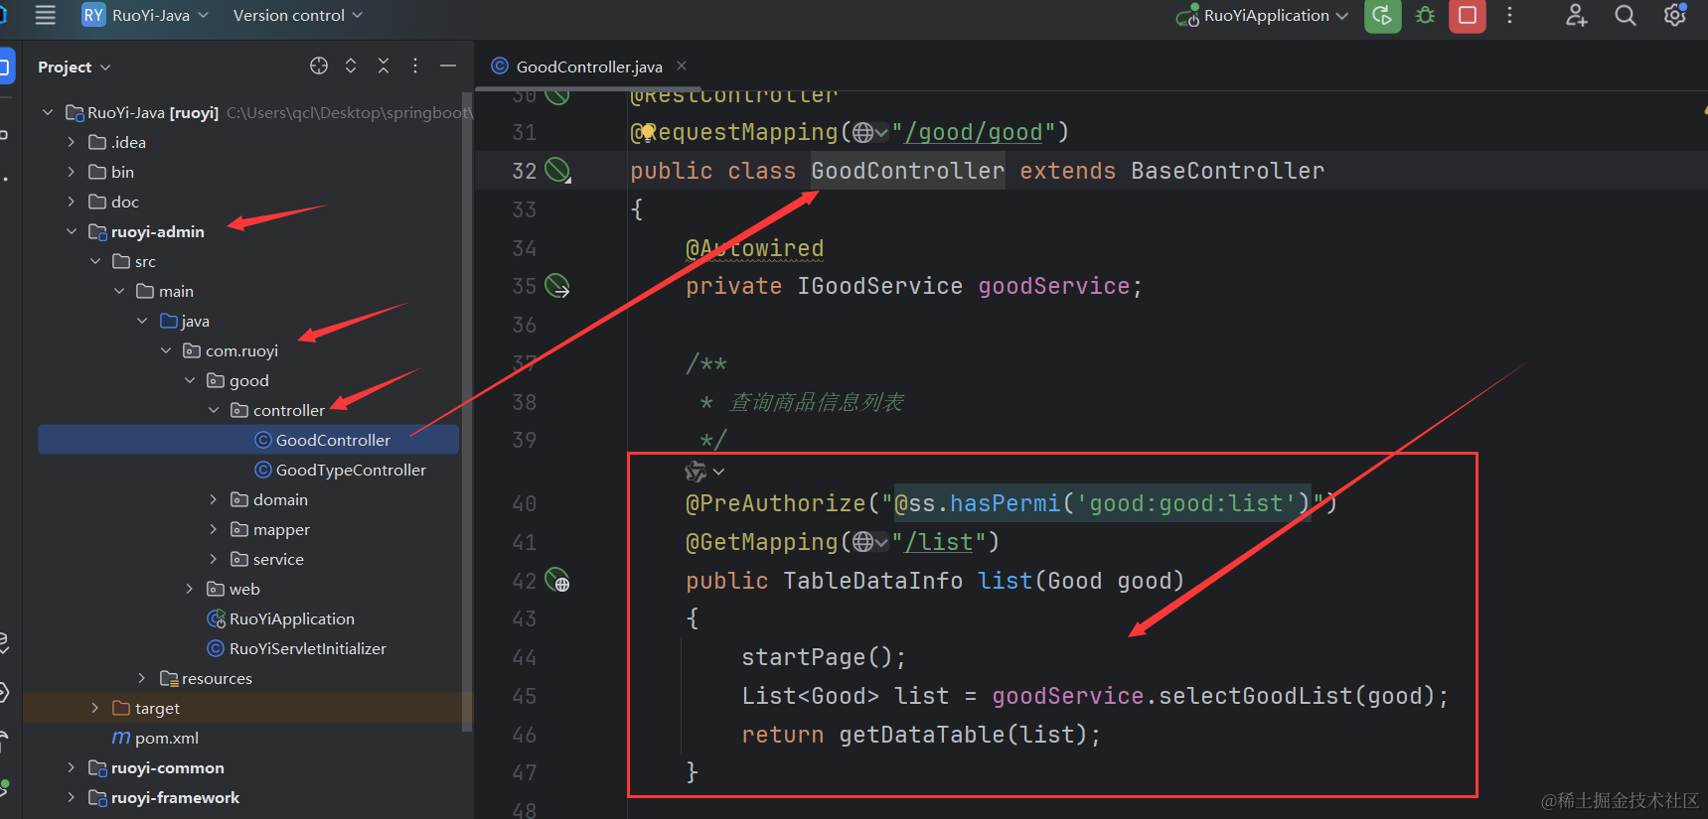Stop the running application
This screenshot has height=819, width=1708.
pyautogui.click(x=1467, y=16)
